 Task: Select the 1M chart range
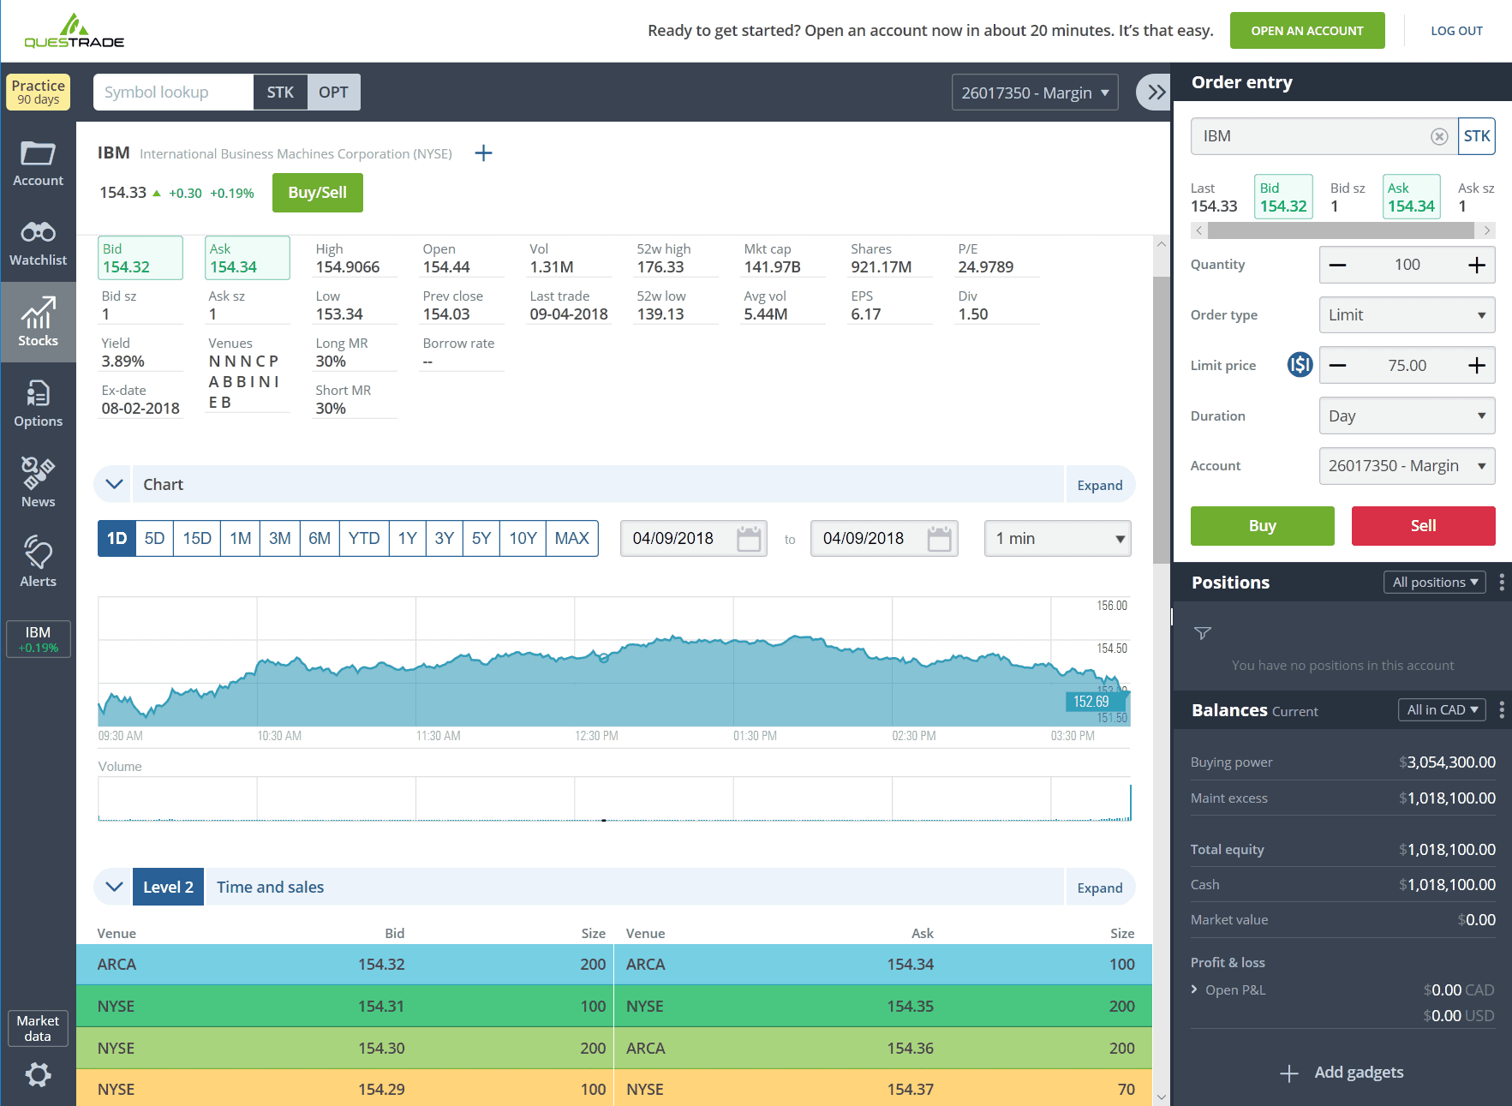241,538
